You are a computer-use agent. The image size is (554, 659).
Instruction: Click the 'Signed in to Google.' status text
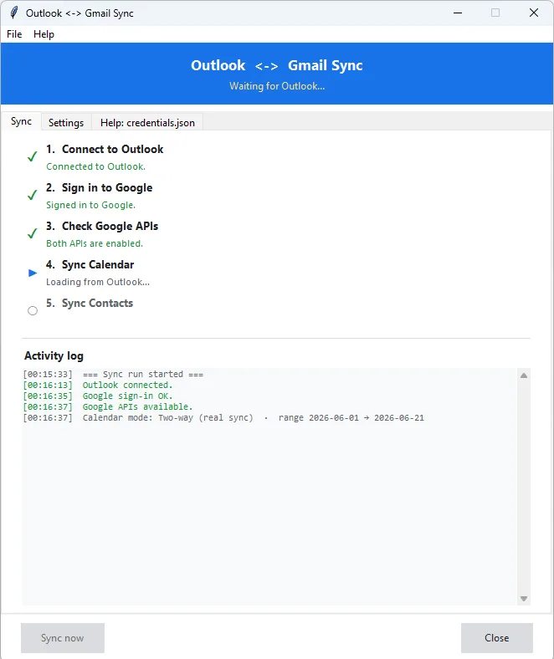91,205
